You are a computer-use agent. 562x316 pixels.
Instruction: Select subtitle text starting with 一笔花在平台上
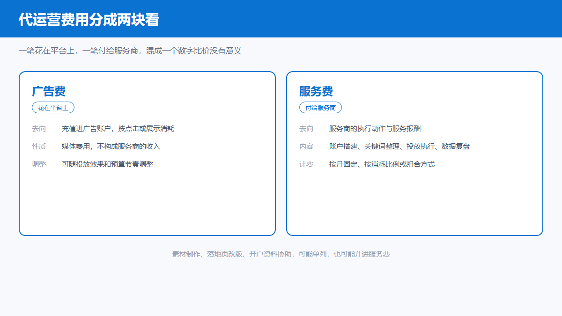[x=130, y=51]
